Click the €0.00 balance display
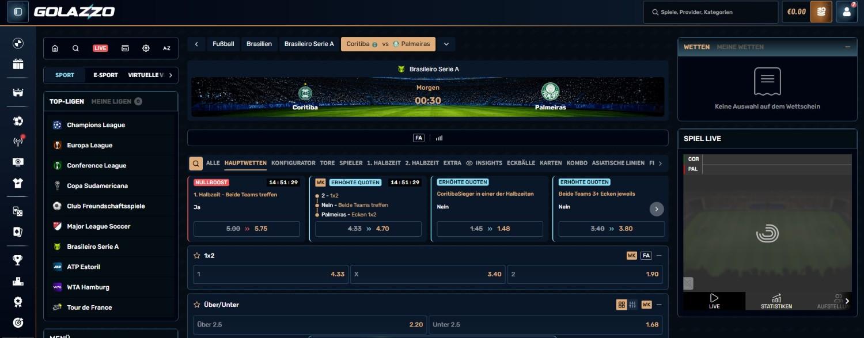 pyautogui.click(x=797, y=12)
